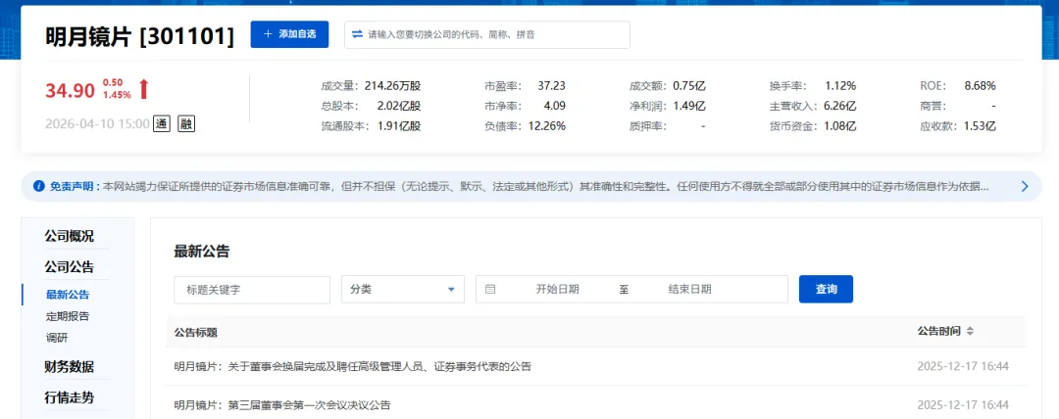Open 第三届董事会第一次会议决议公告 announcement

[282, 405]
